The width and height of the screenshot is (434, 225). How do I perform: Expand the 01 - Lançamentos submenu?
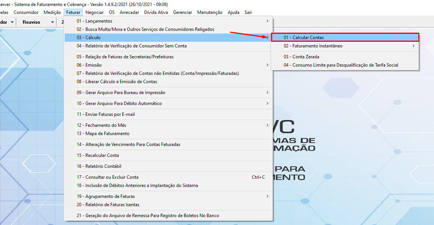pyautogui.click(x=94, y=21)
